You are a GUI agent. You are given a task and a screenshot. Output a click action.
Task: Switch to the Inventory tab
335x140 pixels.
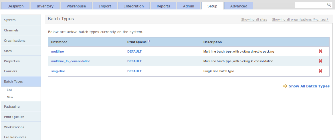pyautogui.click(x=45, y=6)
